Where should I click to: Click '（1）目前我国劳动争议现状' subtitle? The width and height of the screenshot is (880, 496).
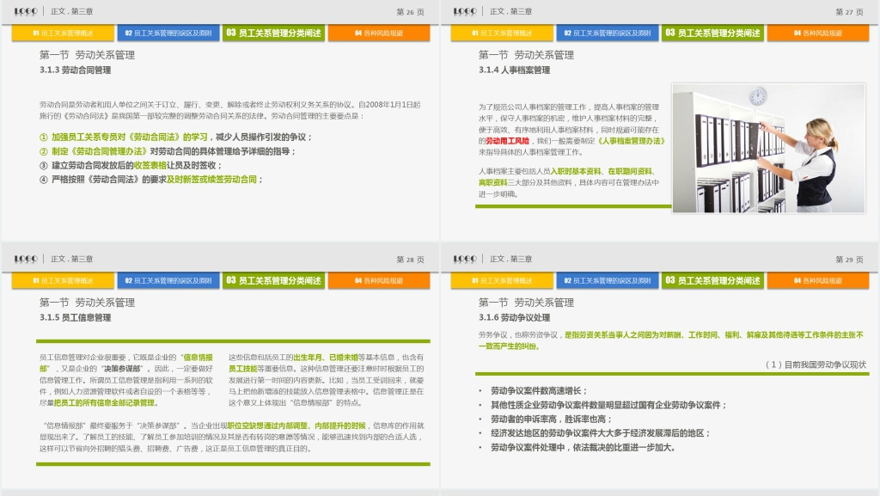point(815,364)
